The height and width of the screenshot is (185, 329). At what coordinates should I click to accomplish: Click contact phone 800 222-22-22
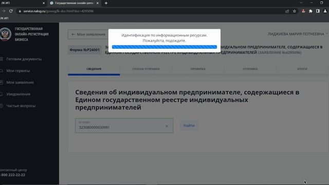click(x=12, y=175)
